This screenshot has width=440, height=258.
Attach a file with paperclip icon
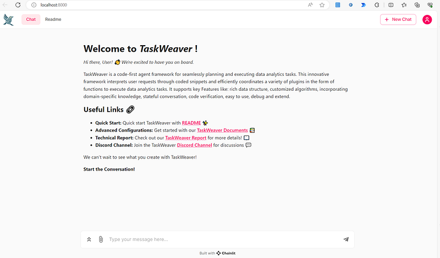point(101,239)
